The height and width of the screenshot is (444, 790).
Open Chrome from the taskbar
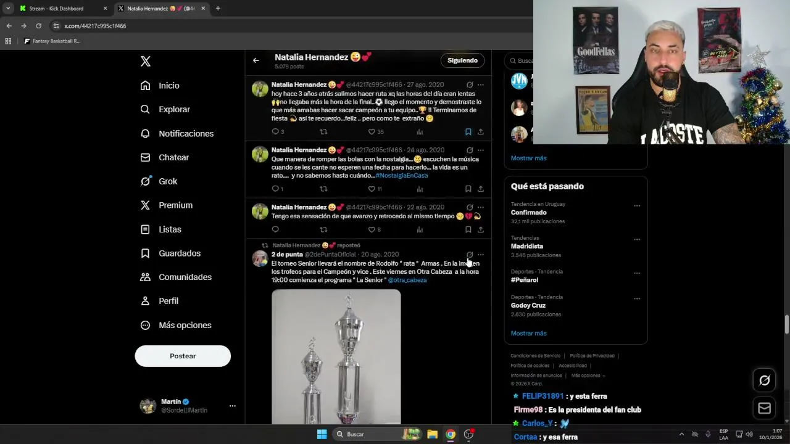coord(451,434)
